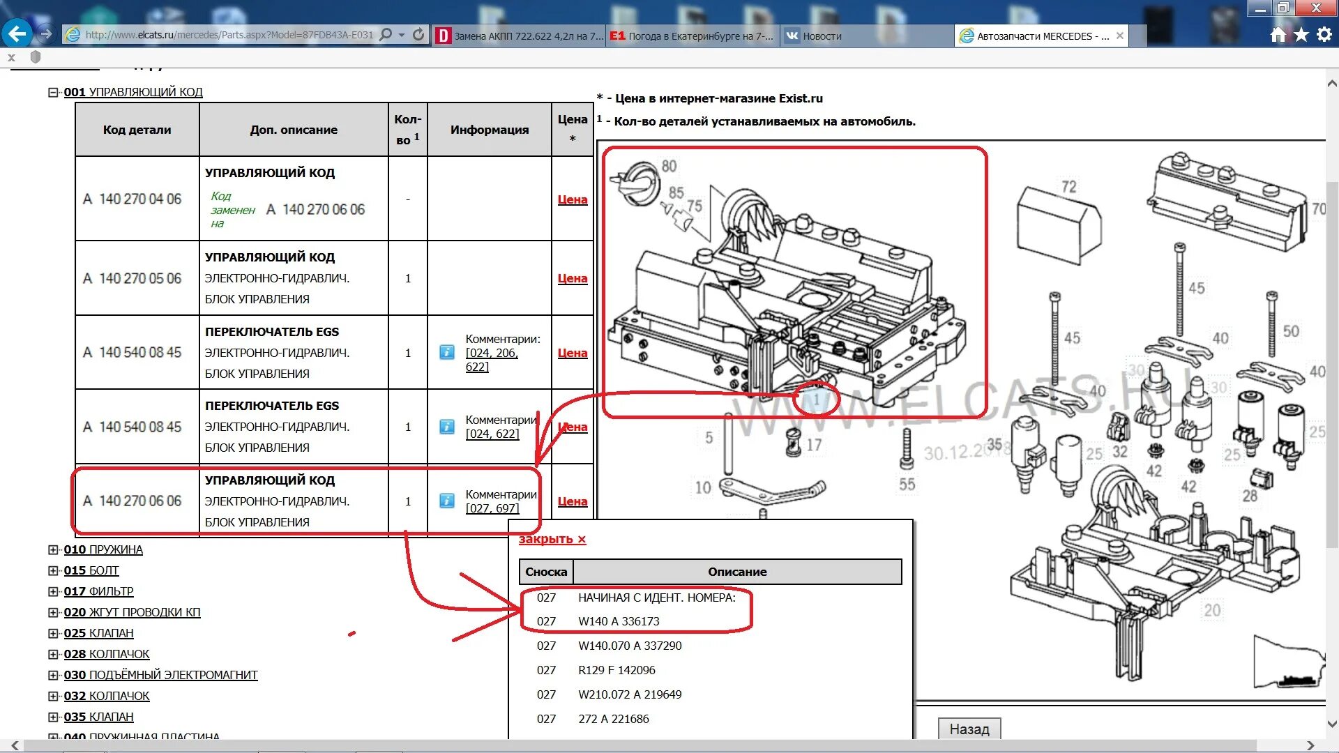Open Цена link for A 140 270 05 06
The height and width of the screenshot is (753, 1339).
(572, 278)
